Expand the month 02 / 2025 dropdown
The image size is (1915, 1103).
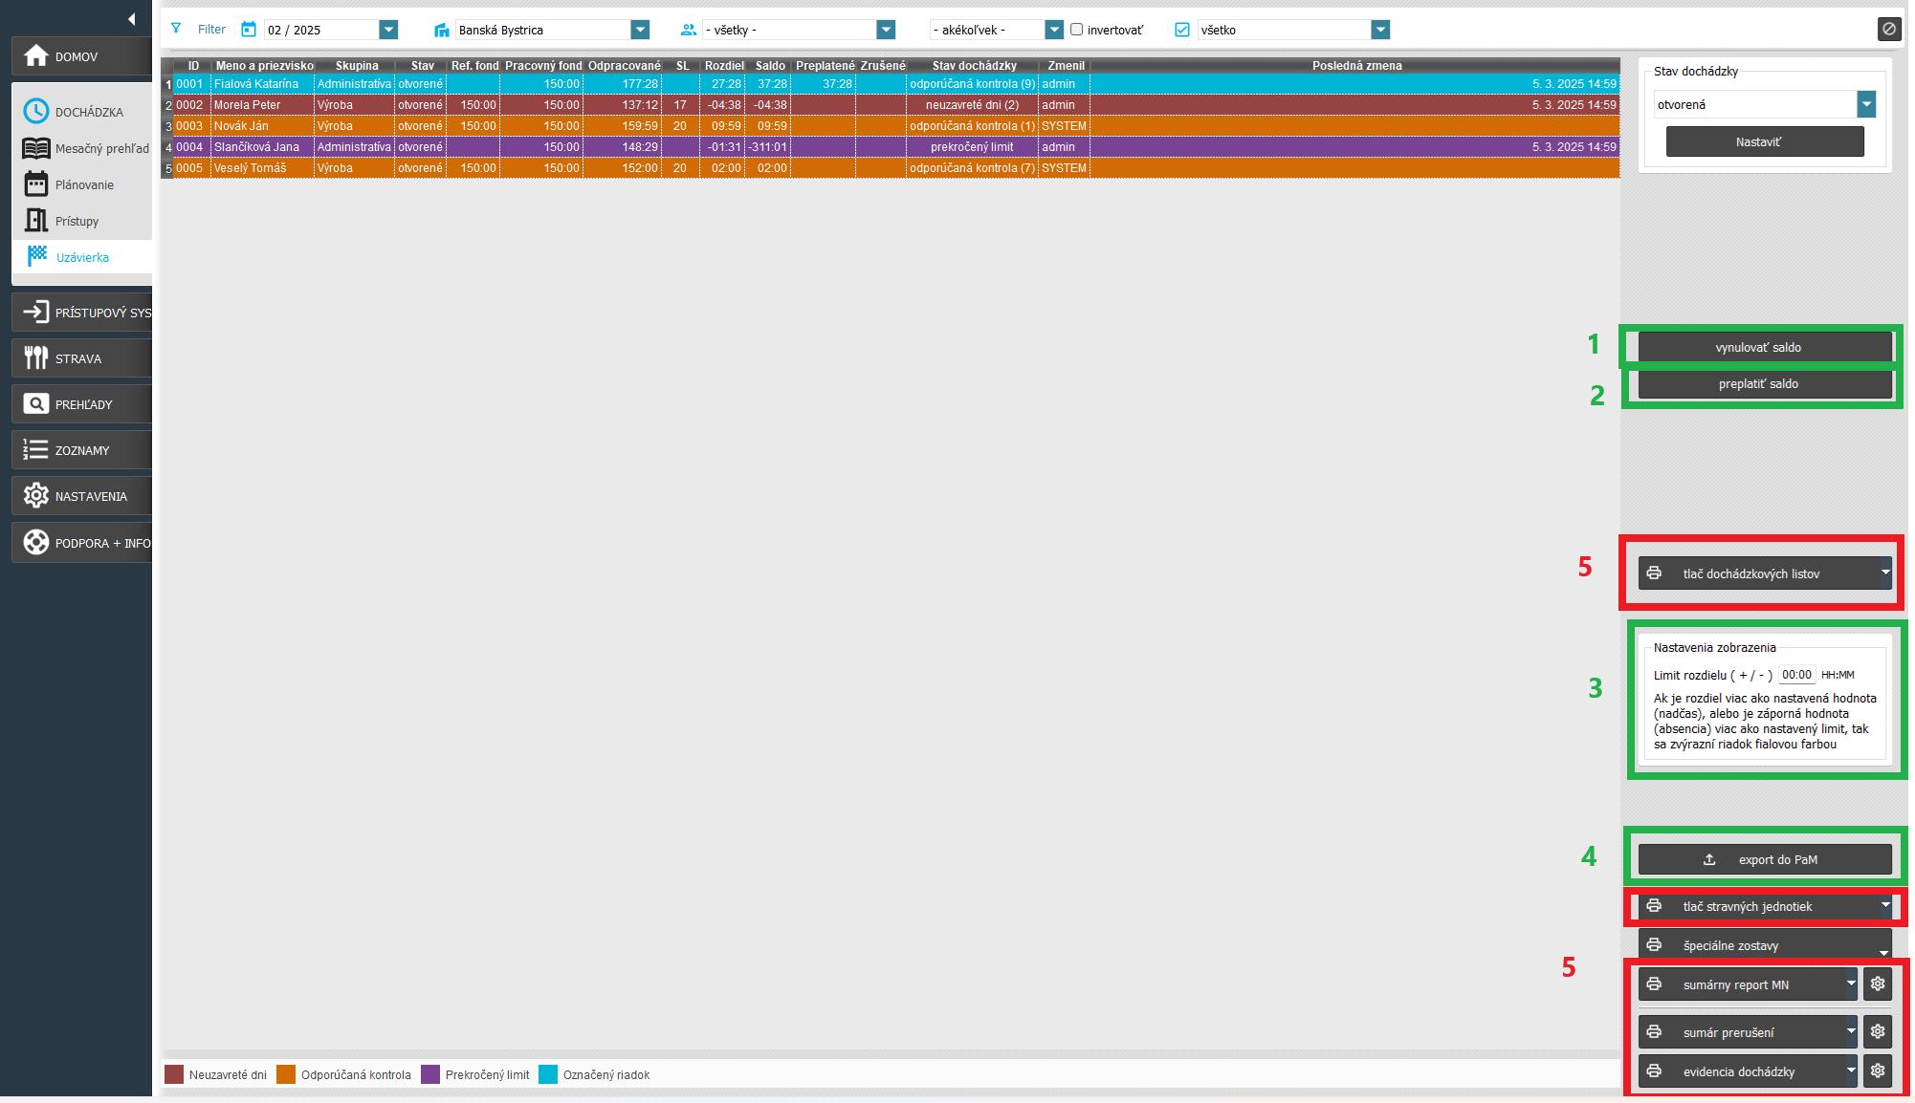coord(388,30)
